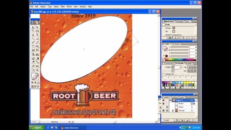Select the Eyedropper tool
Image resolution: width=231 pixels, height=130 pixels.
pyautogui.click(x=33, y=62)
